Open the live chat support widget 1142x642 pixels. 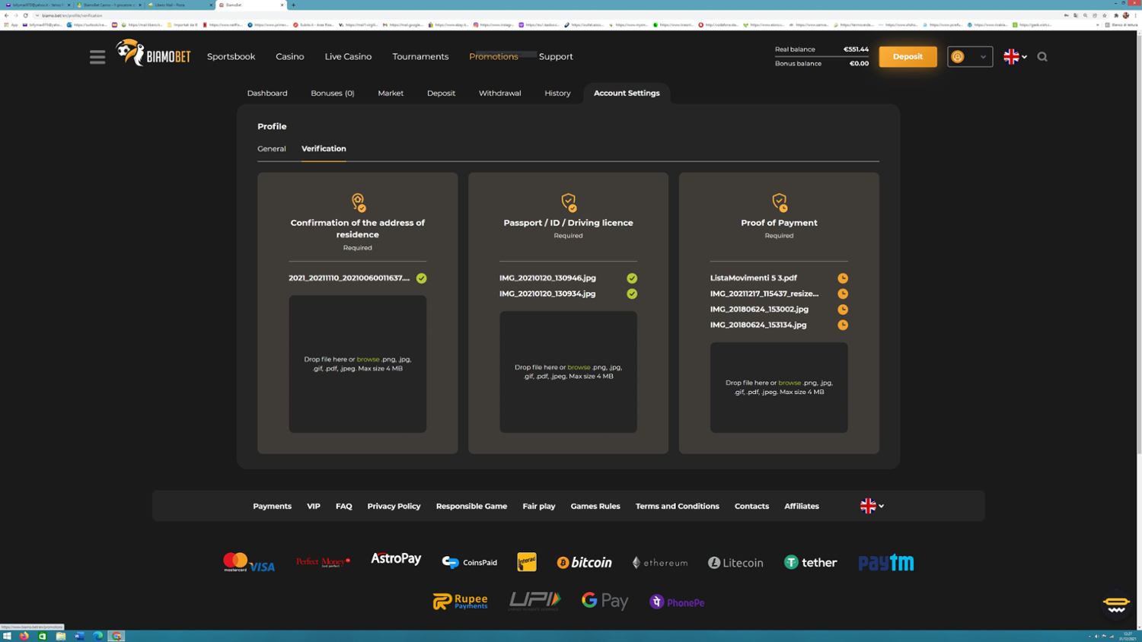click(x=1116, y=605)
